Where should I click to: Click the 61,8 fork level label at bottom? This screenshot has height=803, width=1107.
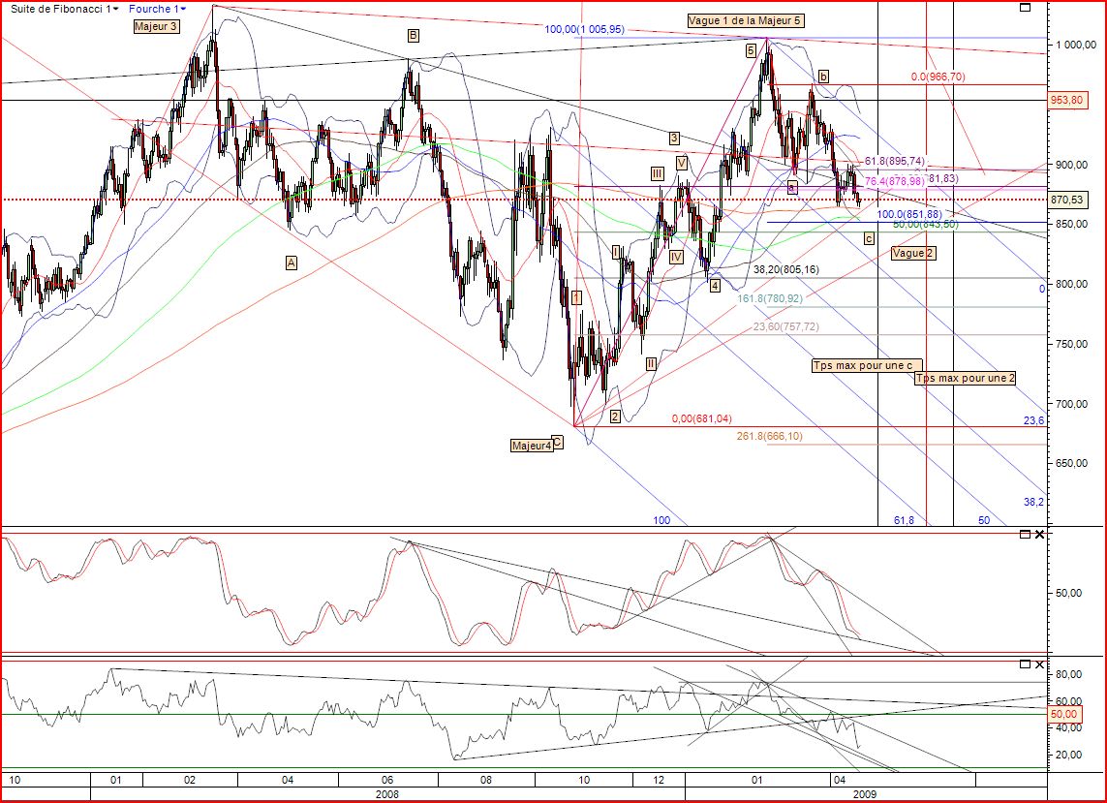point(904,520)
